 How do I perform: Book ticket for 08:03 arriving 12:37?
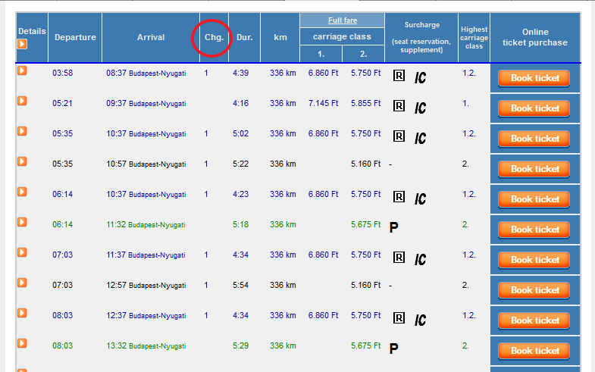tap(534, 320)
